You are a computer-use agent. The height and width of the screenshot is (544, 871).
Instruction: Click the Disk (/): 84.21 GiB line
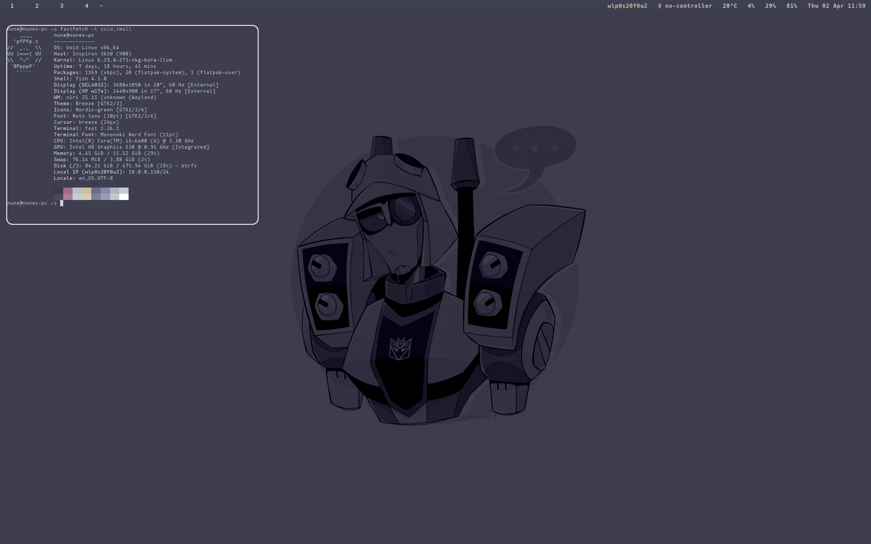pos(125,166)
